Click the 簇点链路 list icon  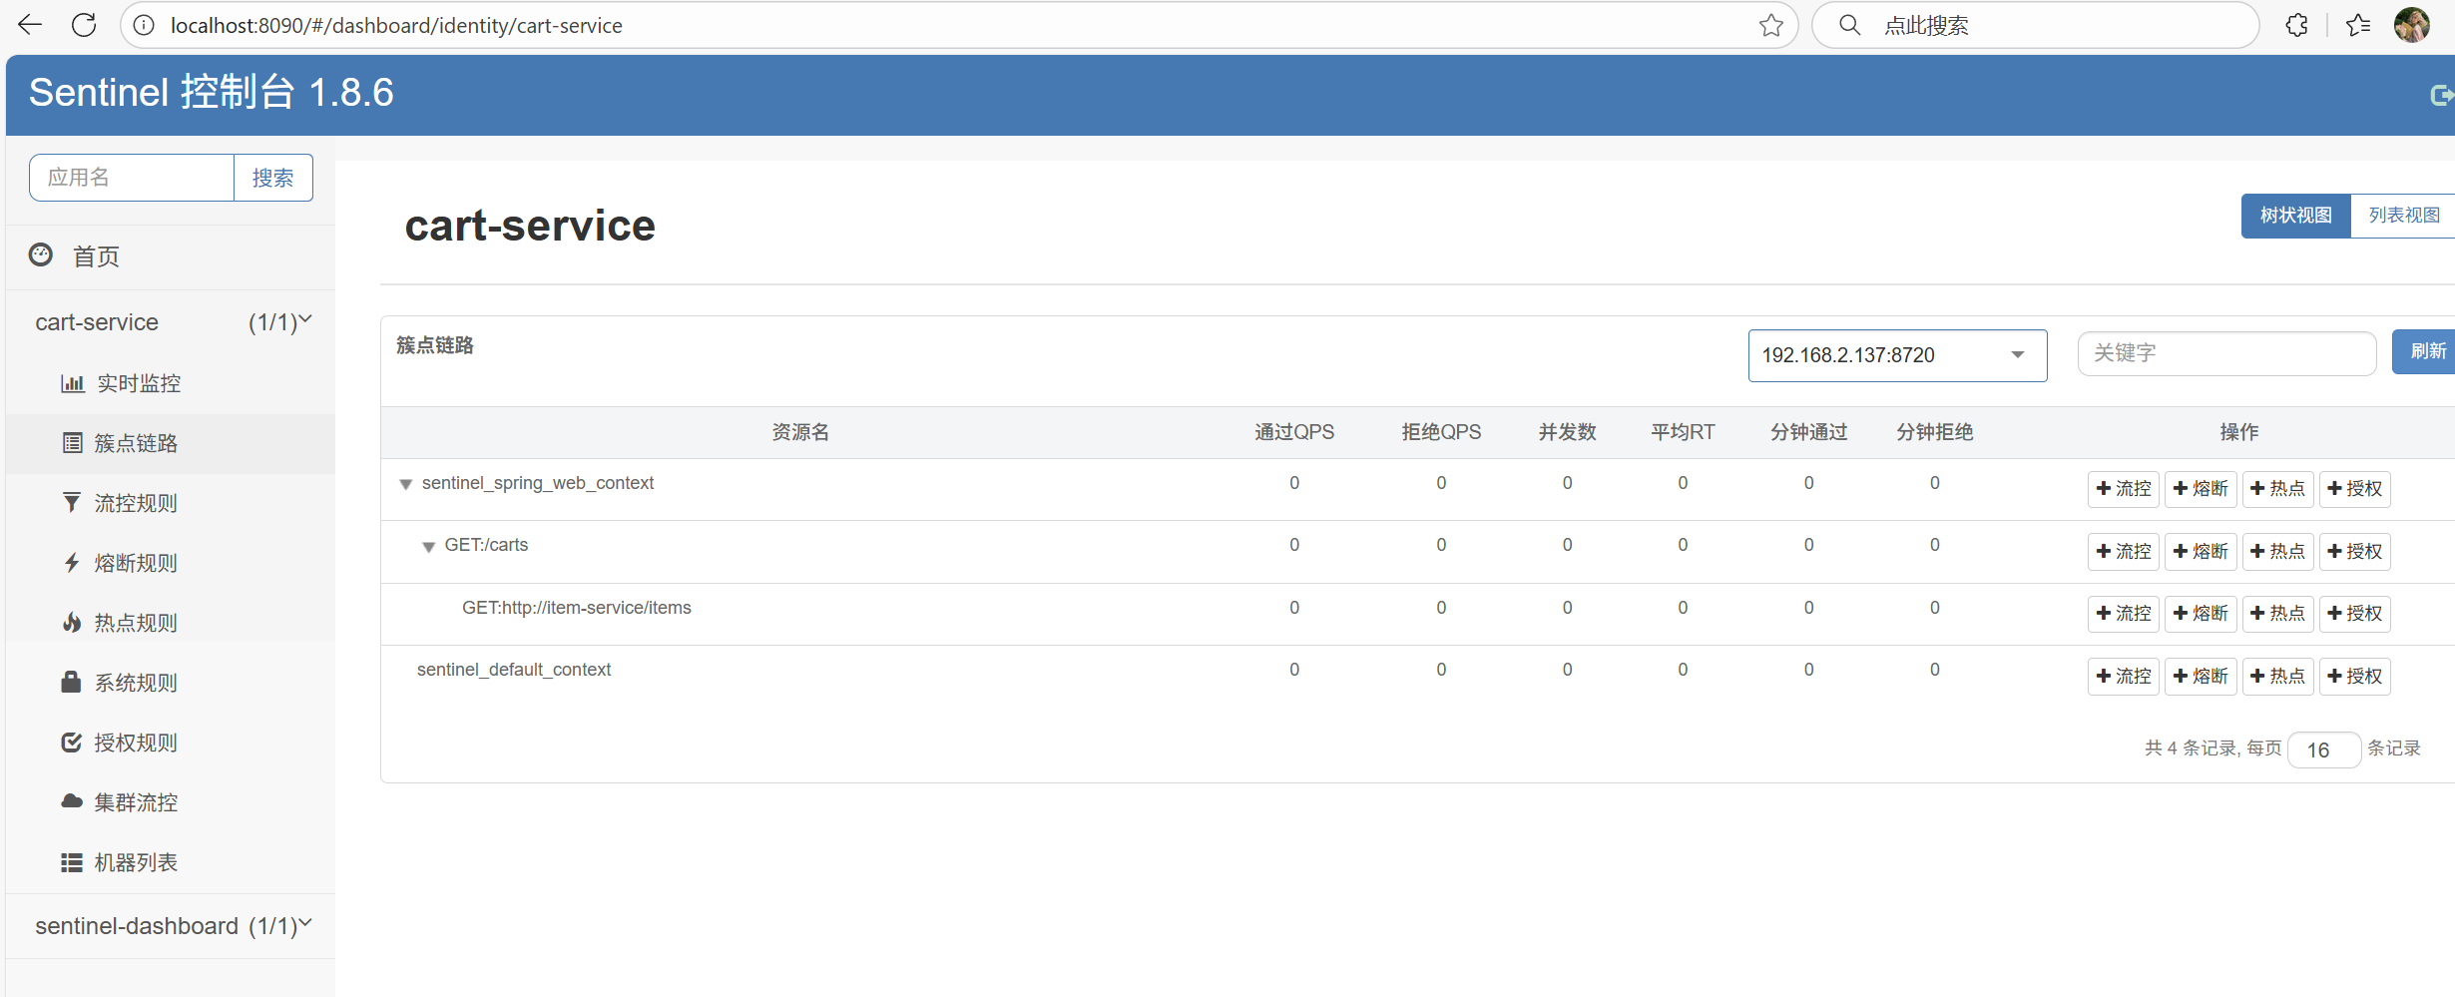coord(73,443)
